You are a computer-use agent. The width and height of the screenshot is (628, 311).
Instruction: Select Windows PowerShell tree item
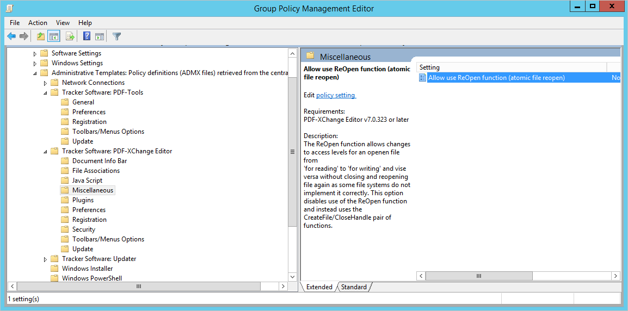point(92,278)
